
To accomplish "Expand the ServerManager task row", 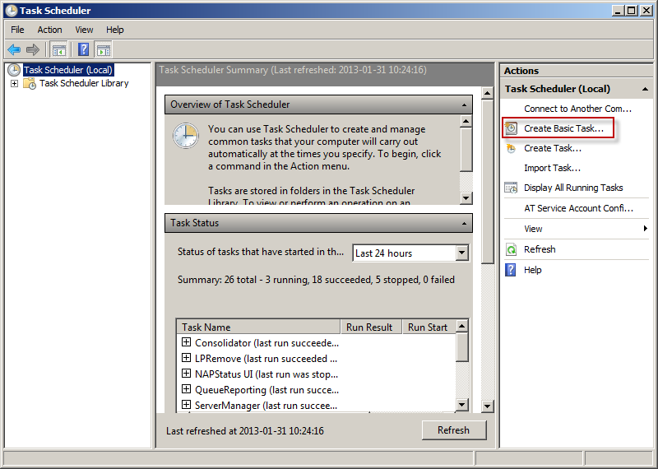I will click(186, 405).
